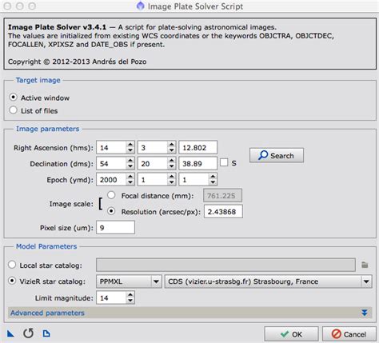The height and width of the screenshot is (343, 379).
Task: Decrease Right Ascension minutes stepper
Action: click(172, 150)
